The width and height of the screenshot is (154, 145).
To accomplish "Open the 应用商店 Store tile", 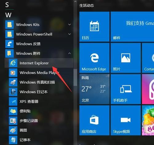I will pyautogui.click(x=94, y=120).
